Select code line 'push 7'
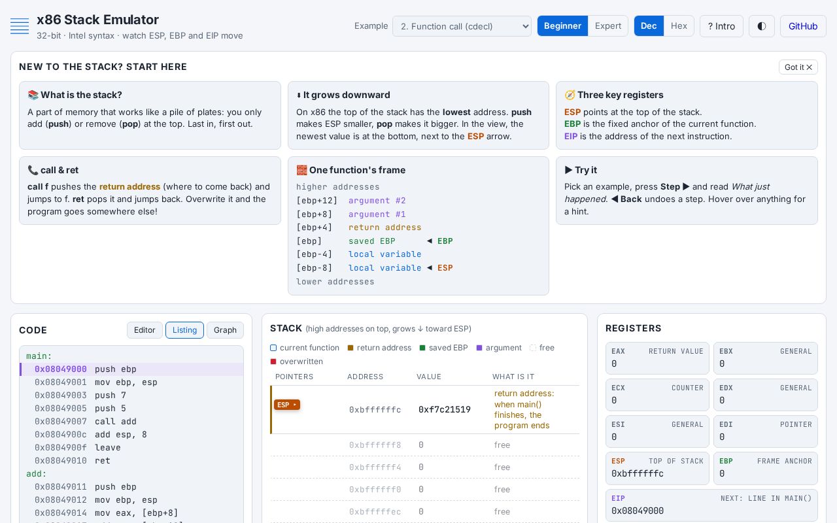The image size is (837, 523). pyautogui.click(x=131, y=396)
